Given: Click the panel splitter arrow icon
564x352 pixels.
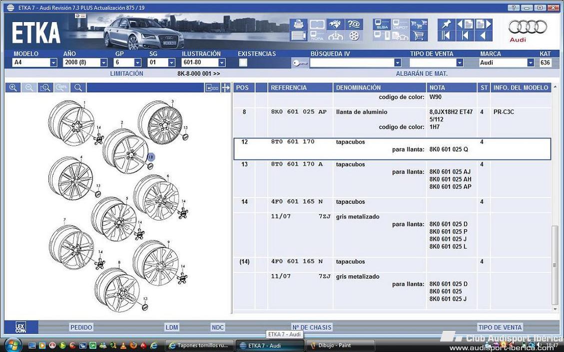Looking at the screenshot, I should [x=225, y=88].
